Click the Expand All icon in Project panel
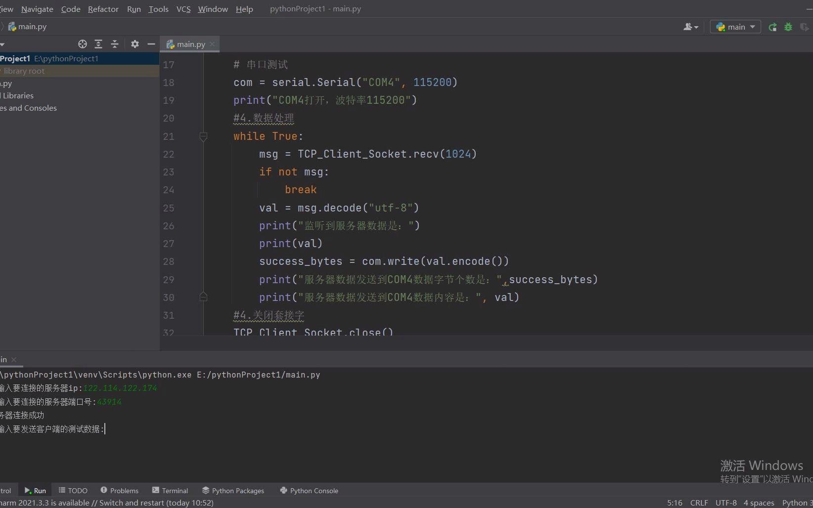This screenshot has height=508, width=813. tap(98, 44)
